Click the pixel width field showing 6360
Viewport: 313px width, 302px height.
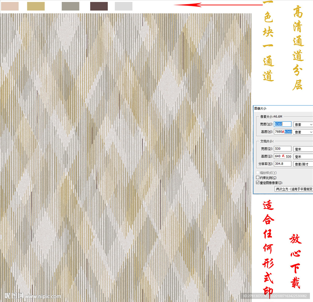pos(283,124)
